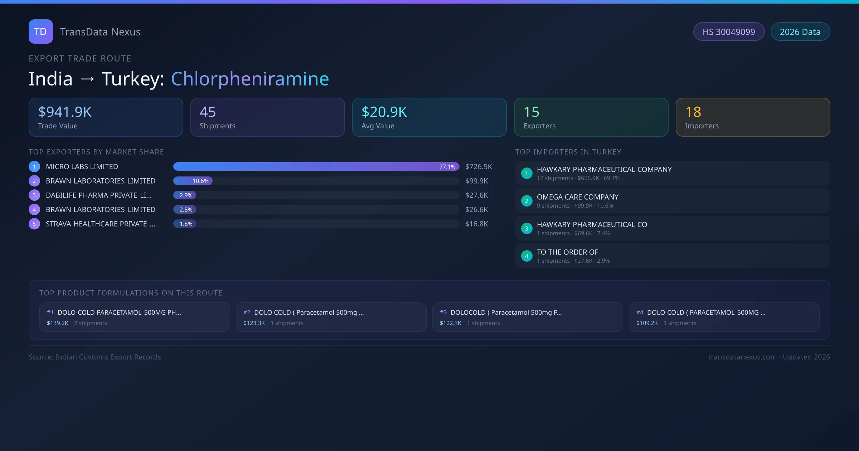Click the numbered icon beside TO THE ORDER OF
859x451 pixels.
(x=526, y=256)
